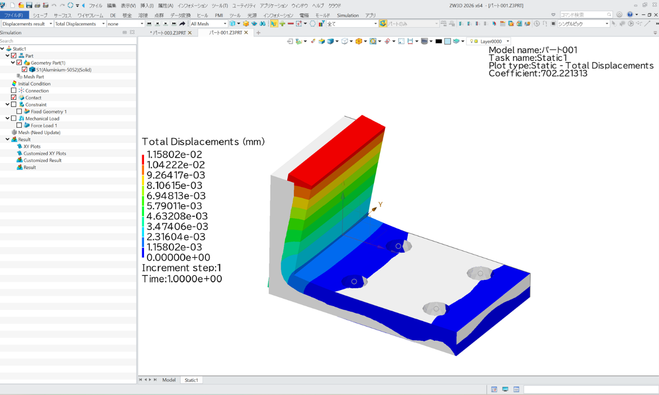Image resolution: width=659 pixels, height=395 pixels.
Task: Toggle the Contact checkbox
Action: pyautogui.click(x=14, y=97)
